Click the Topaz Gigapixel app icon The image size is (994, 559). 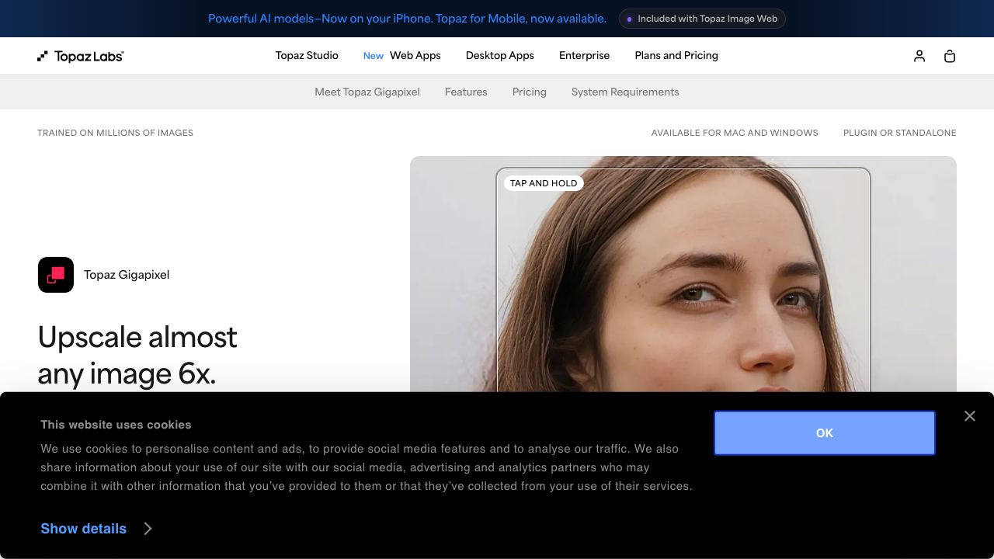tap(56, 275)
